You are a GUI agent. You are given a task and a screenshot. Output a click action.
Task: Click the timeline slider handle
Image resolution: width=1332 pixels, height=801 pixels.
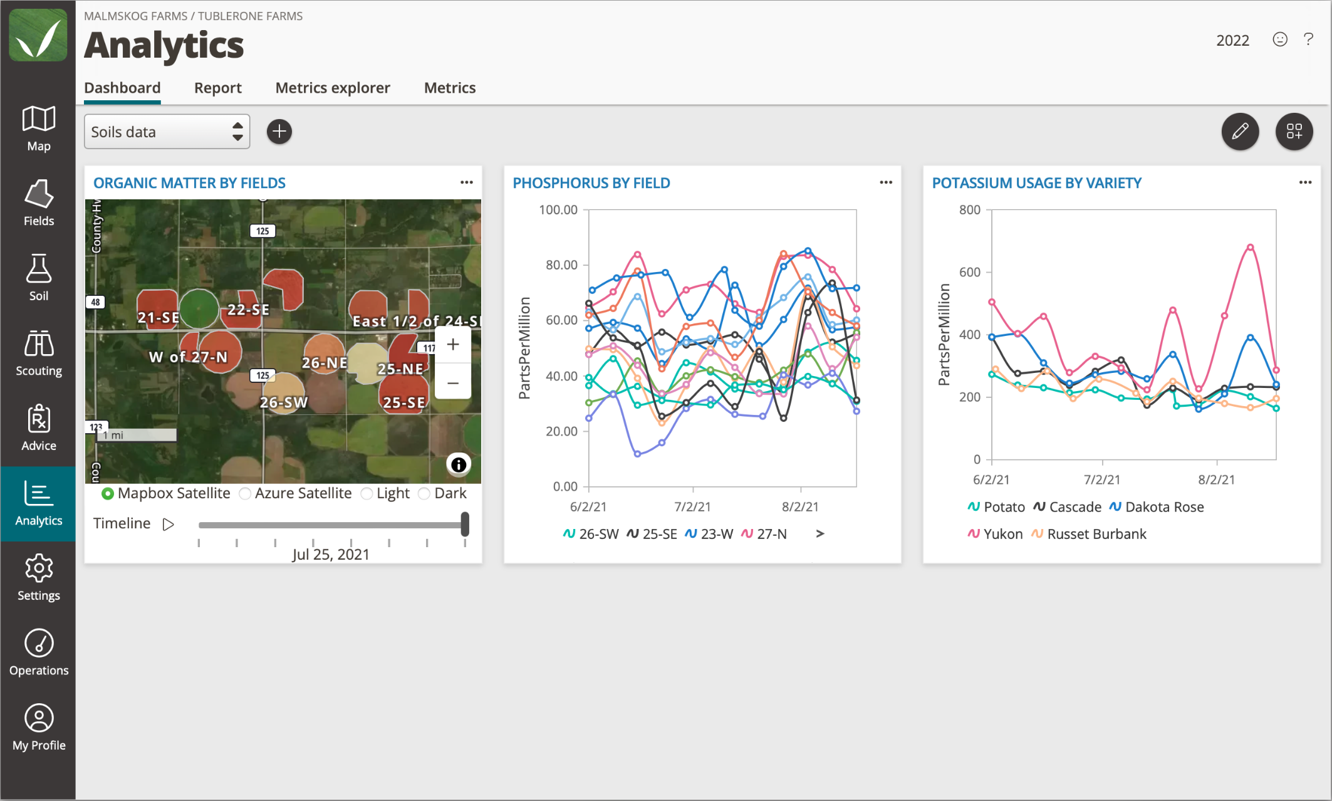point(465,524)
